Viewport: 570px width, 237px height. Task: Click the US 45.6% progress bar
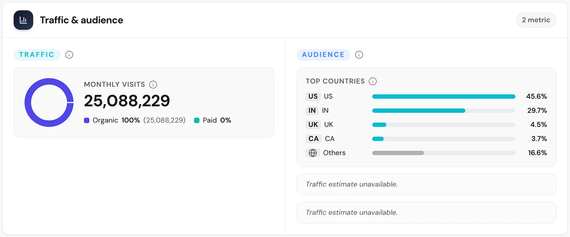pyautogui.click(x=444, y=97)
